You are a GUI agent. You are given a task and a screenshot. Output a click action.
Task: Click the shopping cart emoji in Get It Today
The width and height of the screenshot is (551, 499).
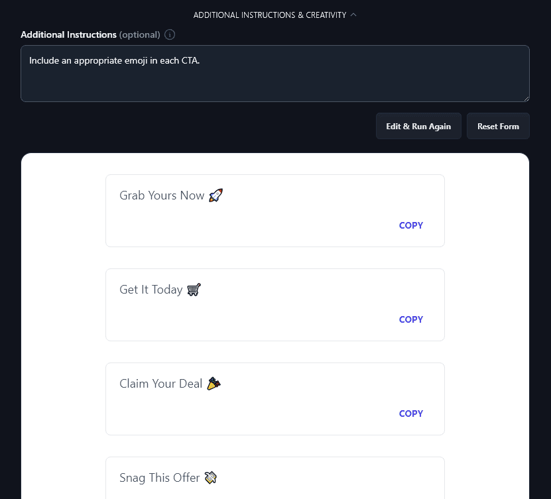[x=194, y=289]
